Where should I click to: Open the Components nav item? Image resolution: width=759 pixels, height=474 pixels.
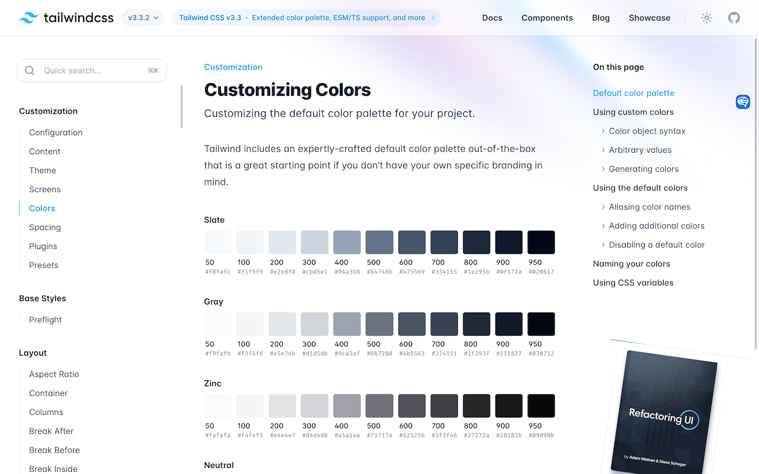click(547, 18)
